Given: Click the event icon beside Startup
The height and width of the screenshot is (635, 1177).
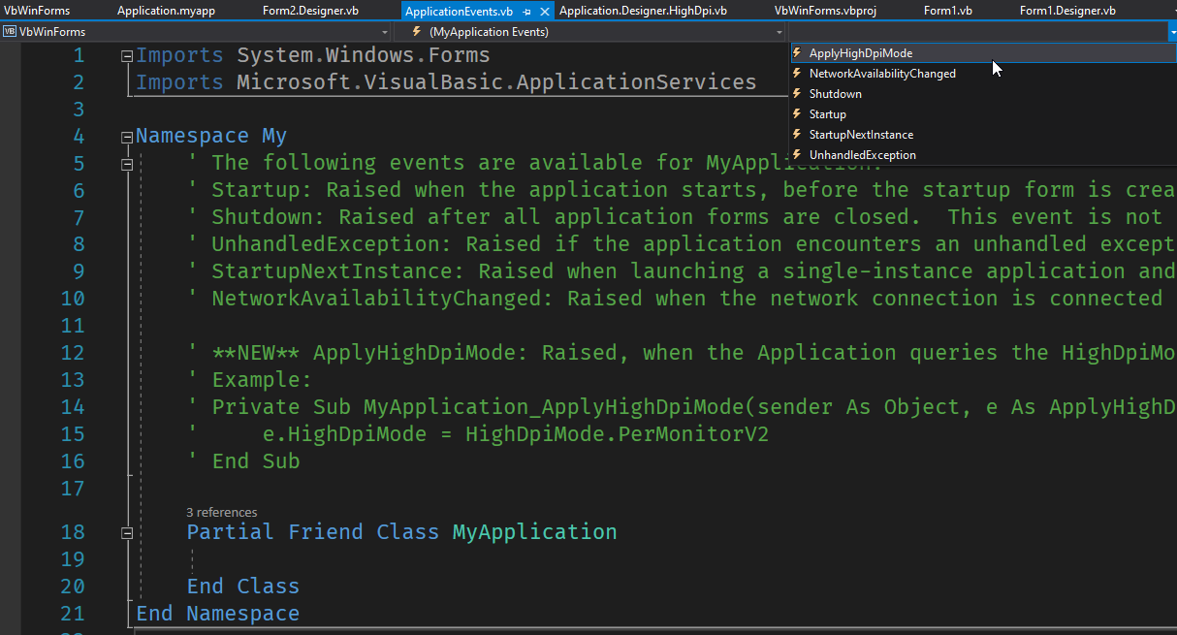Looking at the screenshot, I should pyautogui.click(x=797, y=113).
